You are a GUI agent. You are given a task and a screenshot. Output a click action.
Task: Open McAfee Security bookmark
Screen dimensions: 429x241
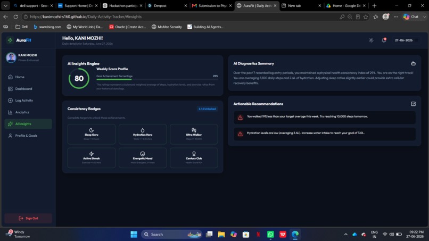coord(167,27)
